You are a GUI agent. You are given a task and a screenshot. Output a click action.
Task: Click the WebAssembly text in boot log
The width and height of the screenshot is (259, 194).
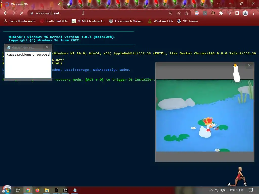pyautogui.click(x=104, y=70)
